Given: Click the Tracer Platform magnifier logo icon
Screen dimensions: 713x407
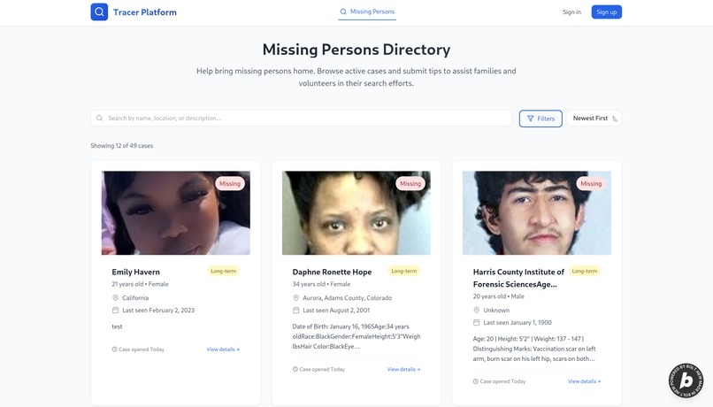Looking at the screenshot, I should [99, 12].
